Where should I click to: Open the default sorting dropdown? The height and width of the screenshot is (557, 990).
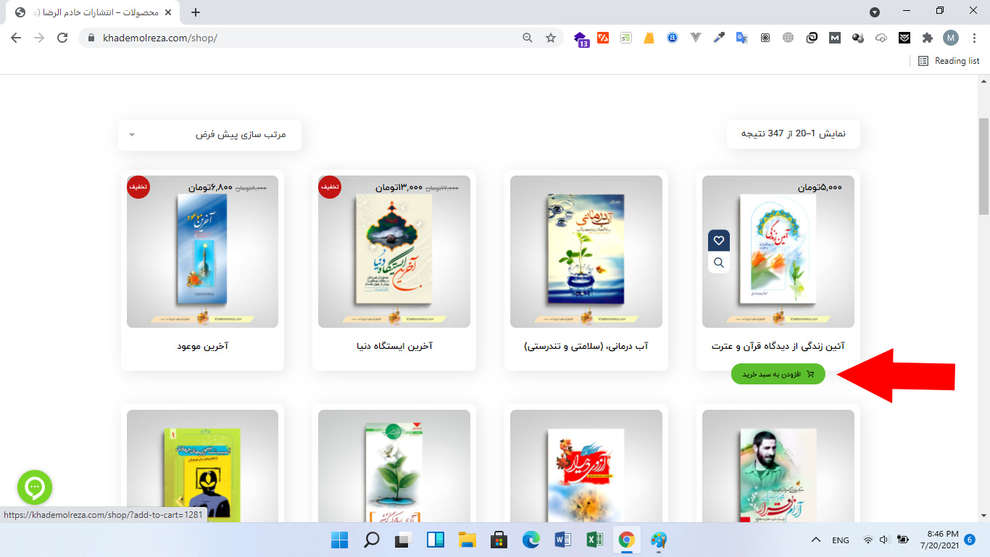(209, 135)
